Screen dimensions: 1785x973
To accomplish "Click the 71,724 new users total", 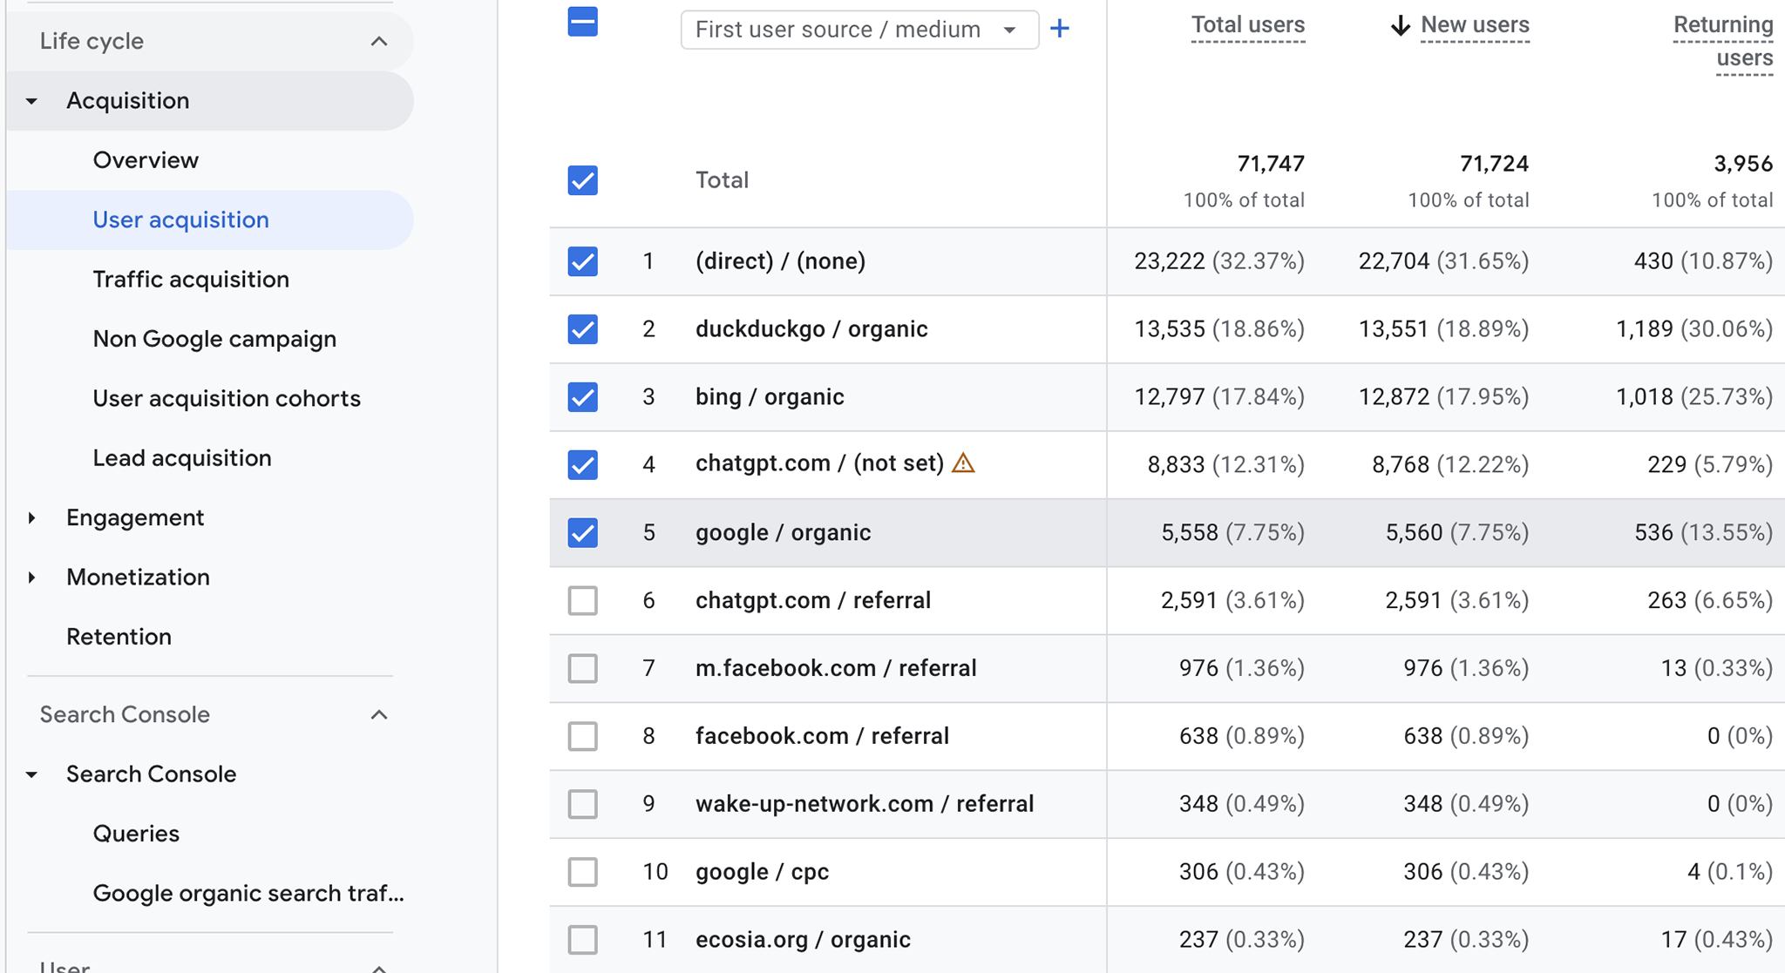I will click(x=1494, y=164).
